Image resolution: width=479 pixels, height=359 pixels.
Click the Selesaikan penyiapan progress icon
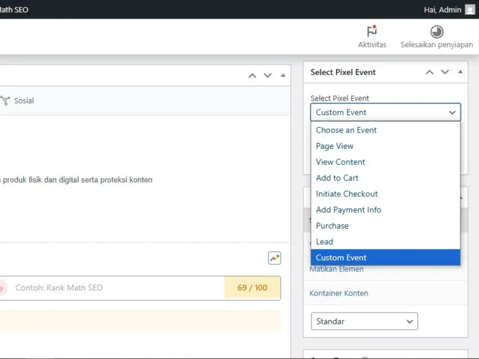pos(437,32)
